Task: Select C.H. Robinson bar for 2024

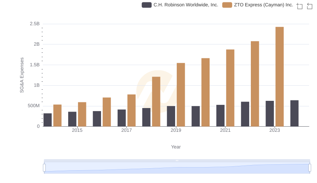Action: click(x=294, y=114)
